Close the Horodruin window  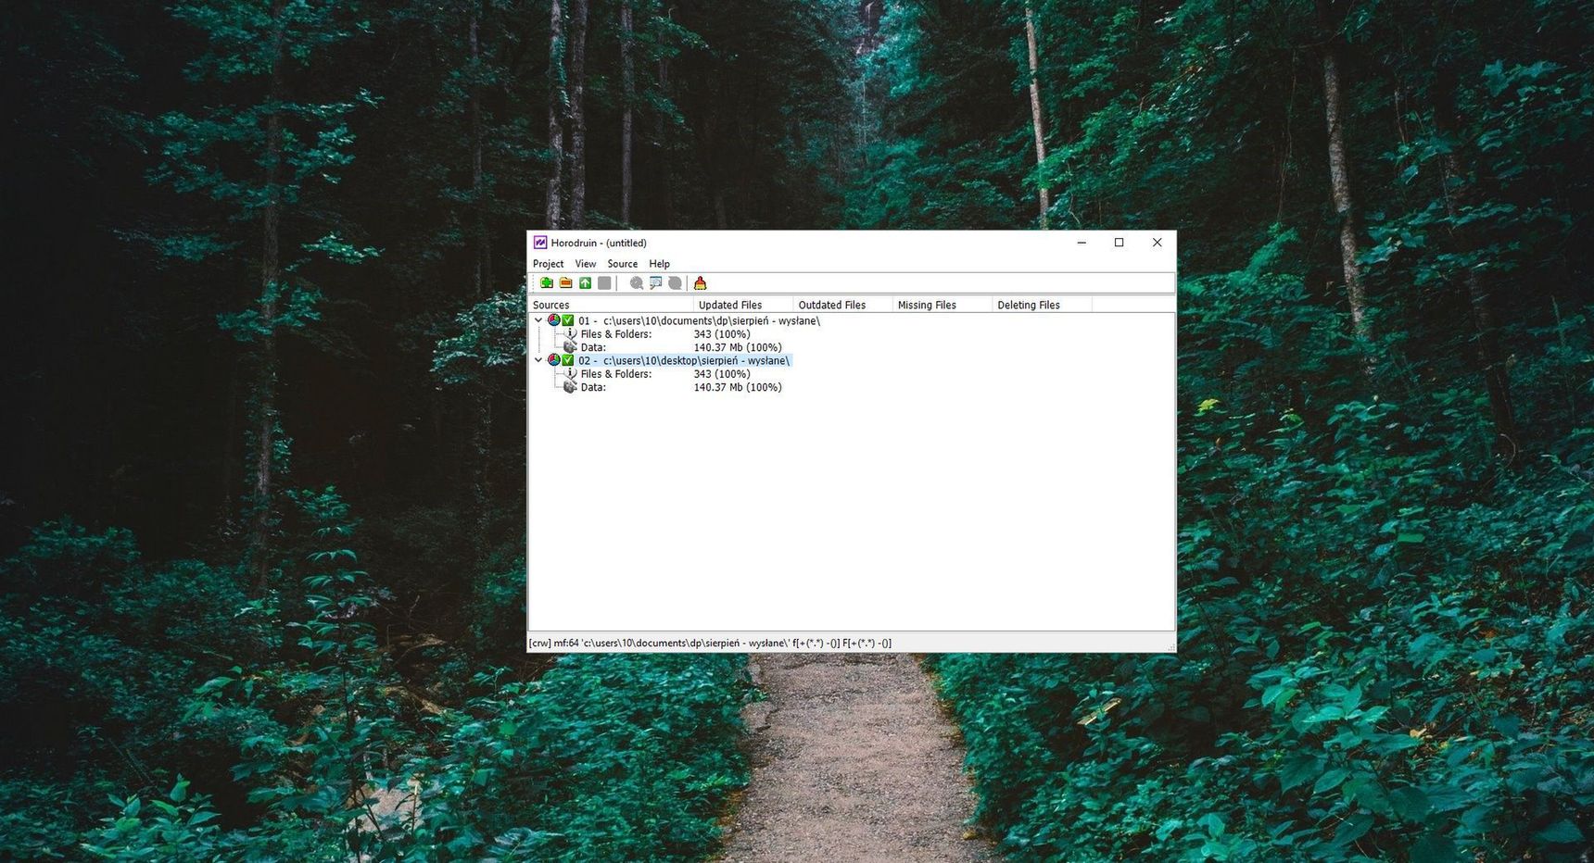[x=1158, y=243]
